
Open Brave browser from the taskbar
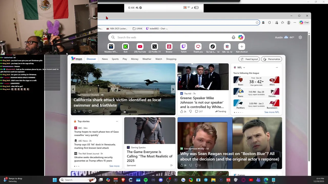point(123,180)
